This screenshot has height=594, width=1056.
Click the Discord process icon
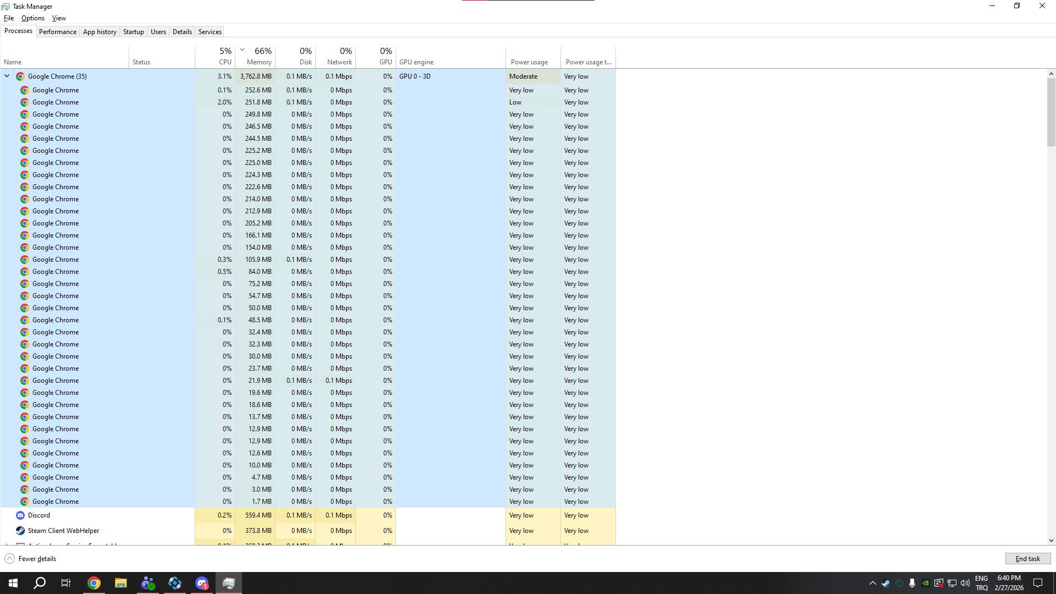pyautogui.click(x=20, y=515)
